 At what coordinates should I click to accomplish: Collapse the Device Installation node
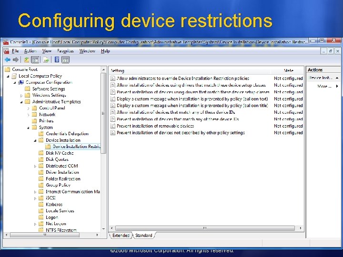35,141
